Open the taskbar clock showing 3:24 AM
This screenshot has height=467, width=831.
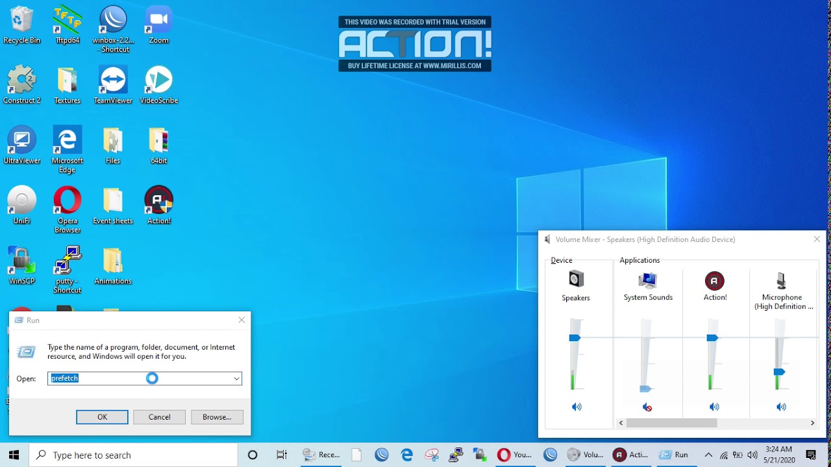(778, 455)
